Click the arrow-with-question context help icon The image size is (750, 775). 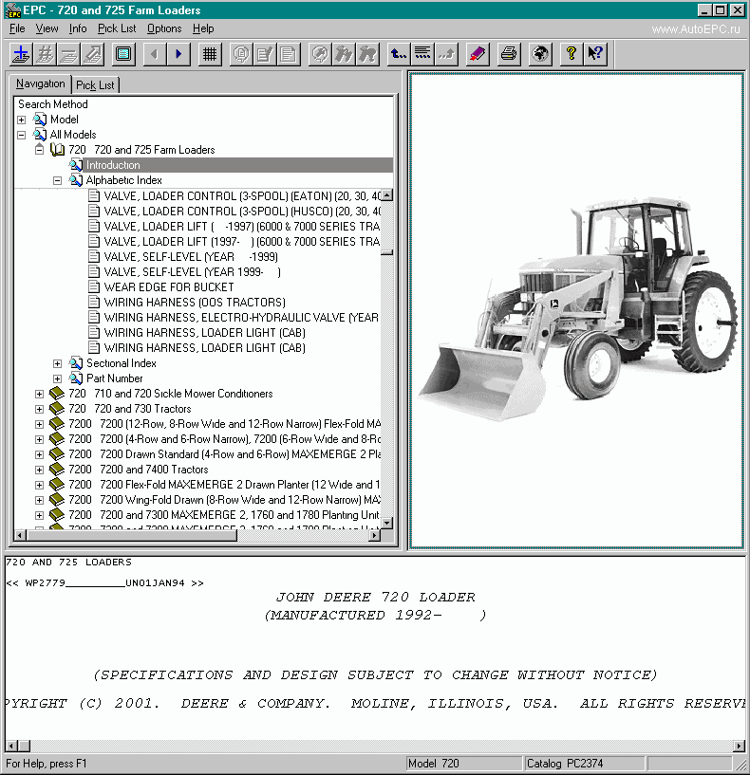point(595,54)
